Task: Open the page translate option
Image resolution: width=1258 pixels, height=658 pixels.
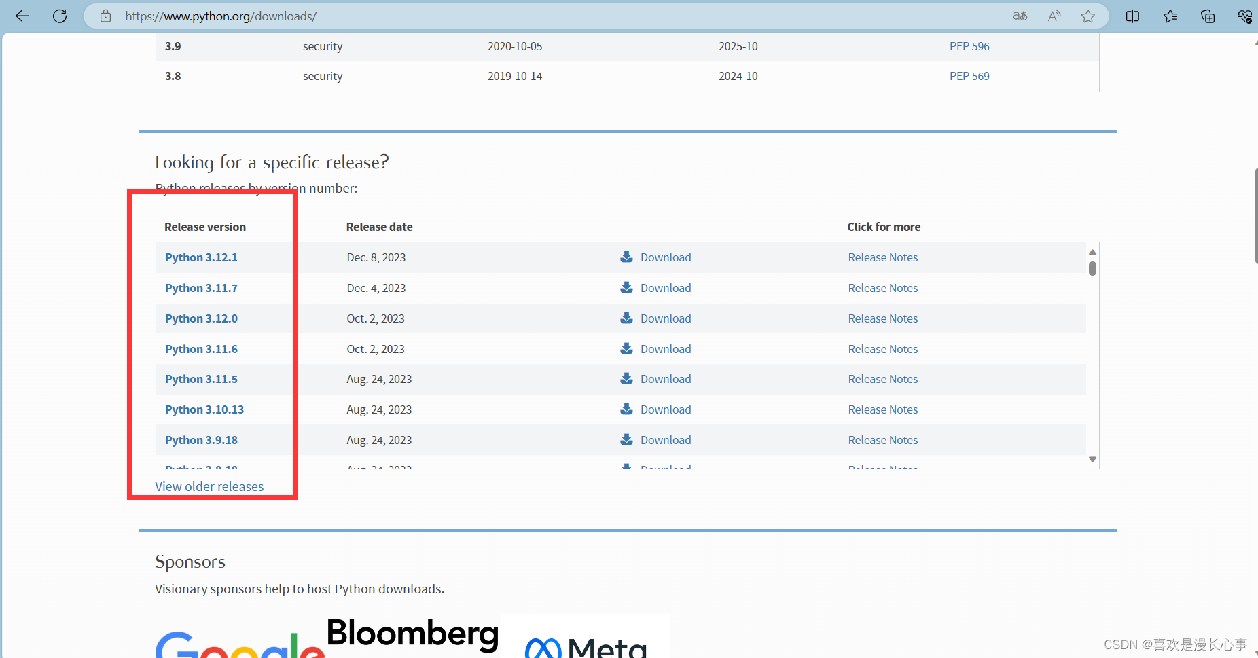Action: (1020, 16)
